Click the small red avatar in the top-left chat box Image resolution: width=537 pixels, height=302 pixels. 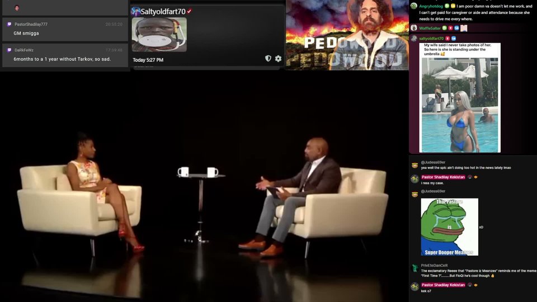coord(17,8)
